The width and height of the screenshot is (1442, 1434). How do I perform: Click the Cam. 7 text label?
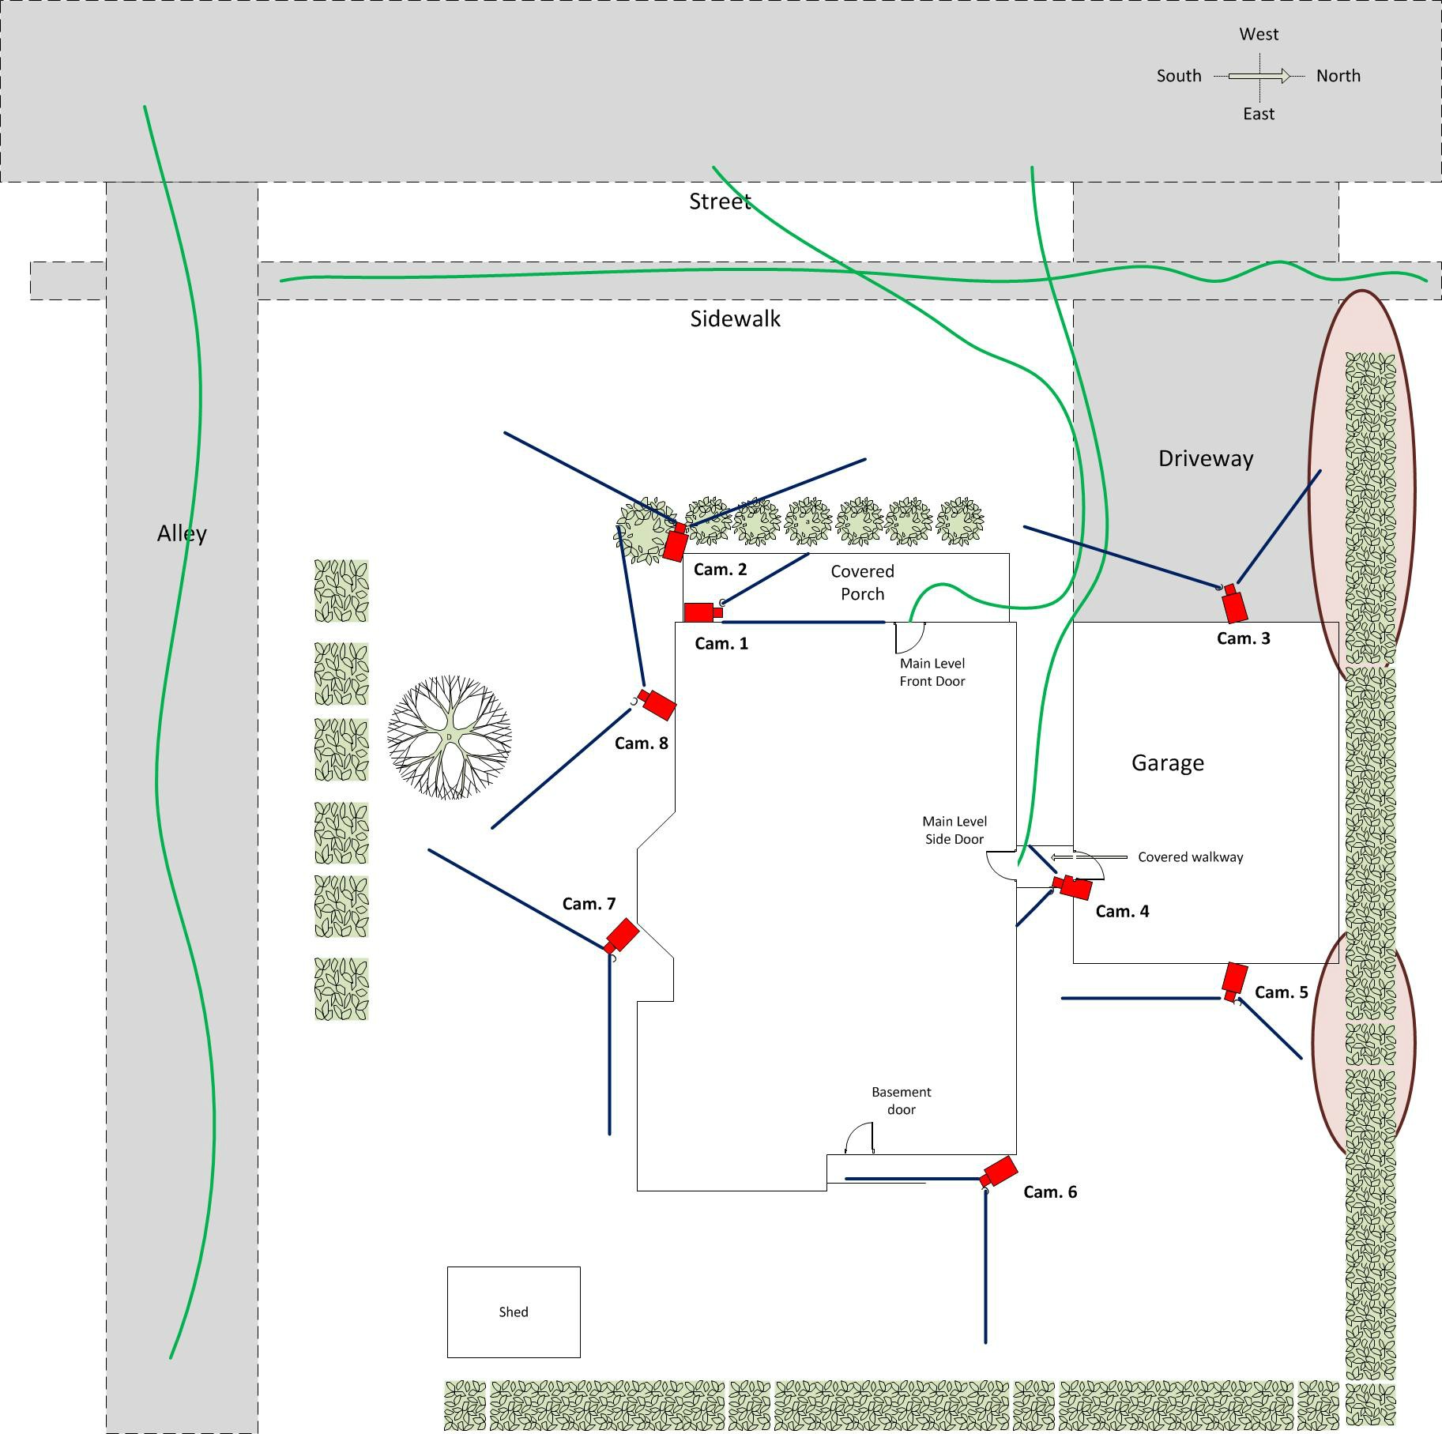(x=589, y=904)
